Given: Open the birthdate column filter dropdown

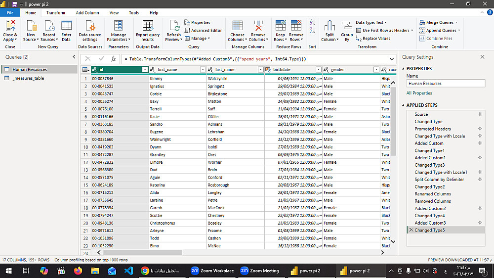Looking at the screenshot, I should pyautogui.click(x=318, y=70).
